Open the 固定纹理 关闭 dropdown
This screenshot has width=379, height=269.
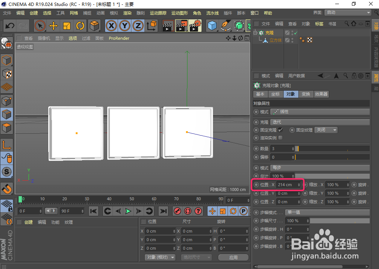tap(326, 130)
